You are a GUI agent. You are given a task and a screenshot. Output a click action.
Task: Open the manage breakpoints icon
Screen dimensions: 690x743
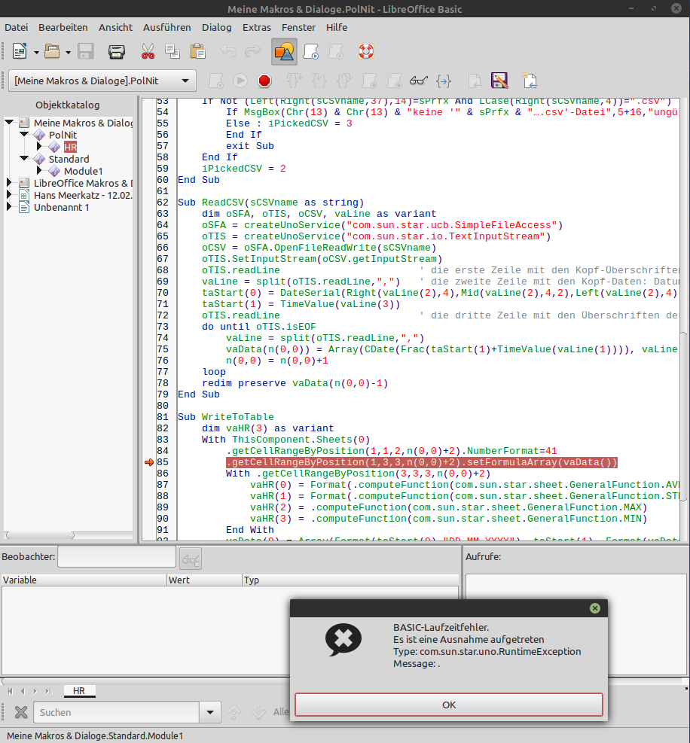pos(394,81)
